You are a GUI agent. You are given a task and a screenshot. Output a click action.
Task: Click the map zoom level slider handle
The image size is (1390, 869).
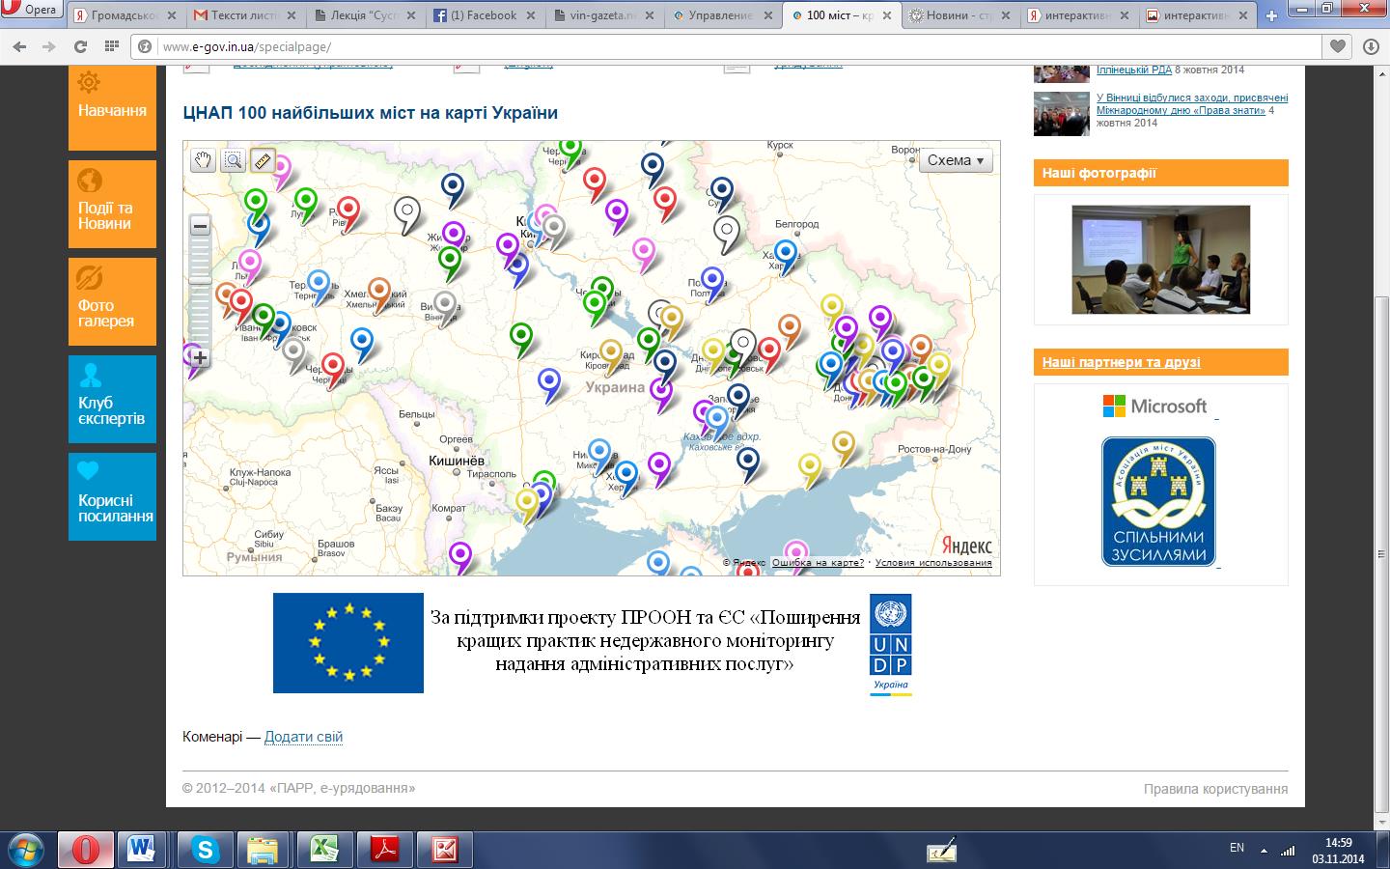pos(200,280)
